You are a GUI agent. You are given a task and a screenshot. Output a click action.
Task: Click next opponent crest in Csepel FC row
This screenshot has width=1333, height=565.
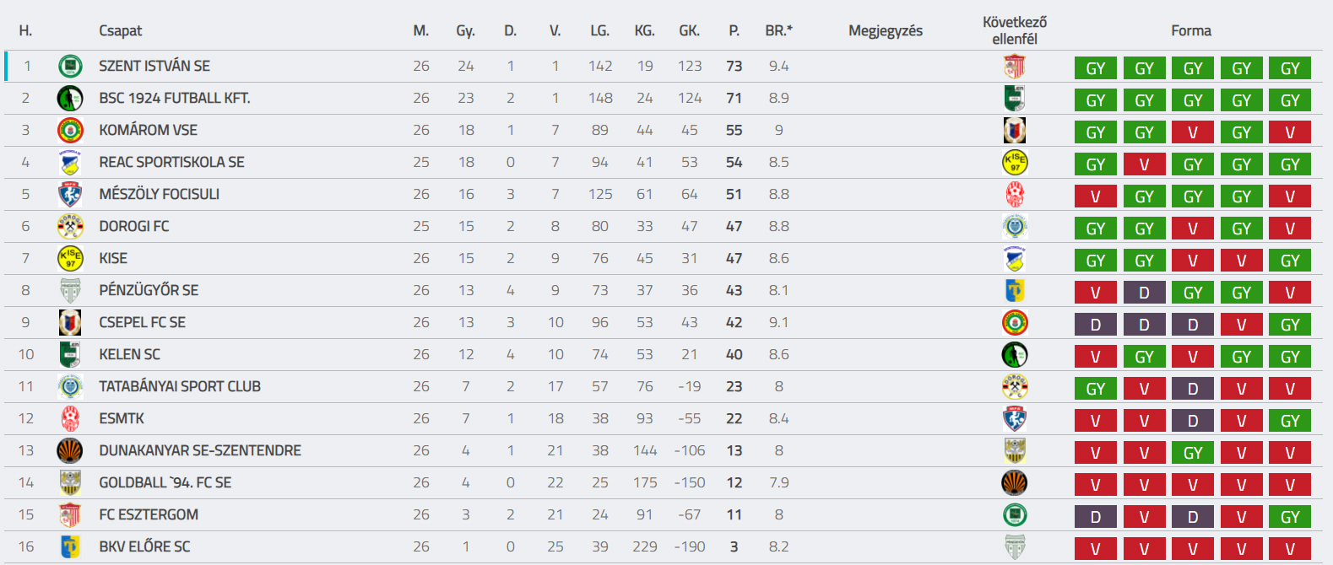click(1015, 322)
